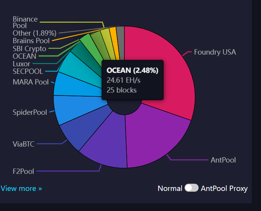
Task: Click the Foundry USA label
Action: click(x=215, y=52)
